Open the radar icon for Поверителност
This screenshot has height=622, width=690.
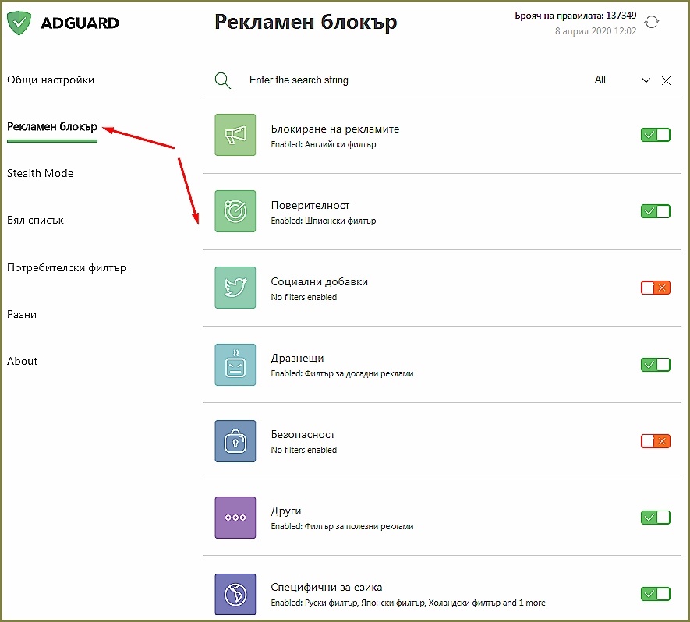pyautogui.click(x=235, y=211)
